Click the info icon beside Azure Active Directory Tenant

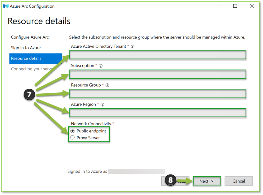point(132,46)
